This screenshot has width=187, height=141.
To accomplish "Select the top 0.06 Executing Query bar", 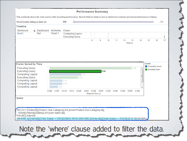I will click(91, 68).
